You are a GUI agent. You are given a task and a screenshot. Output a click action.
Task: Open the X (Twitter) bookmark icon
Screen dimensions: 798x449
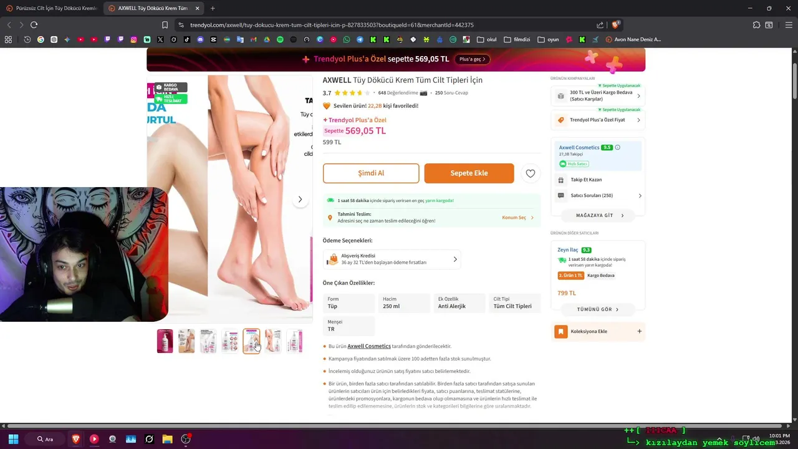pyautogui.click(x=160, y=39)
